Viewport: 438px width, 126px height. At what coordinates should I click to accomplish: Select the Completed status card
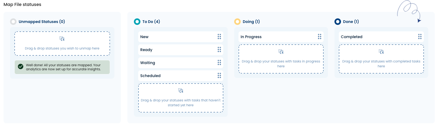[381, 37]
